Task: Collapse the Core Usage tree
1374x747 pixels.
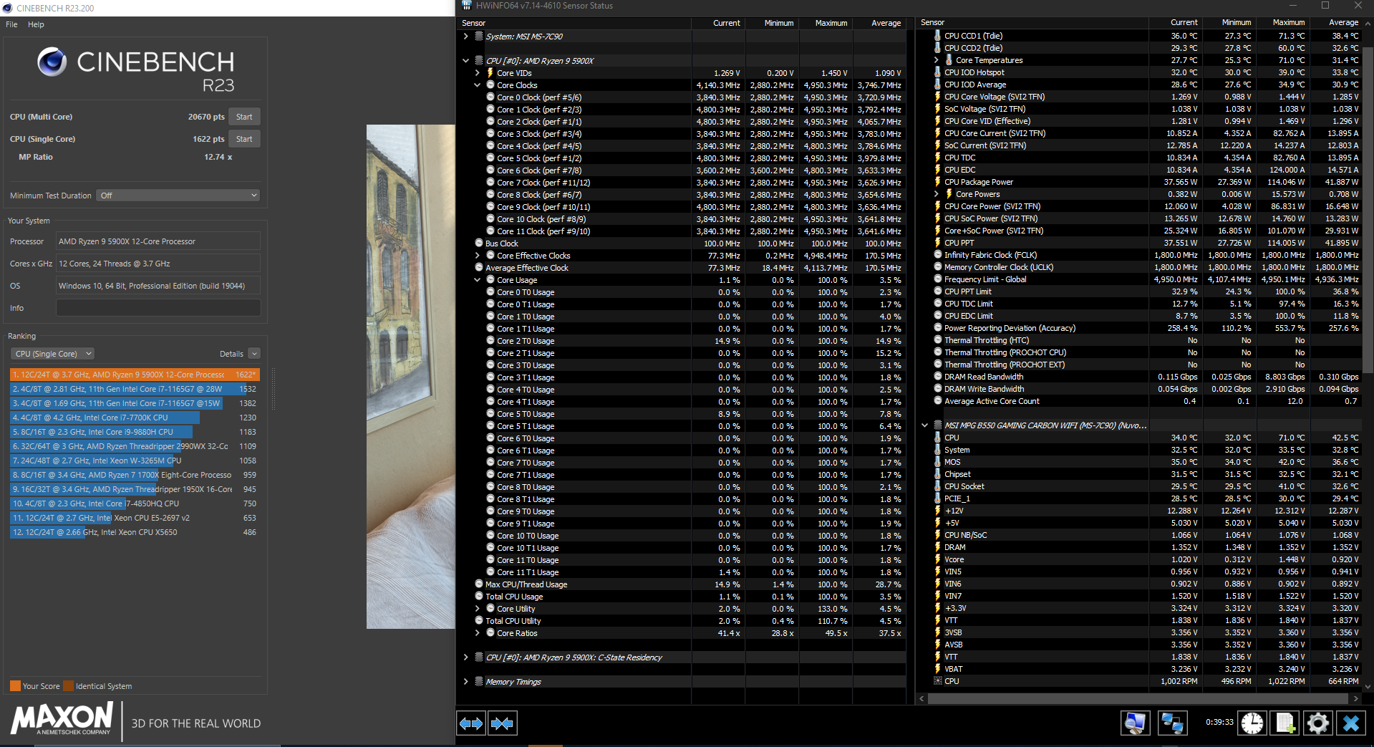Action: [478, 280]
